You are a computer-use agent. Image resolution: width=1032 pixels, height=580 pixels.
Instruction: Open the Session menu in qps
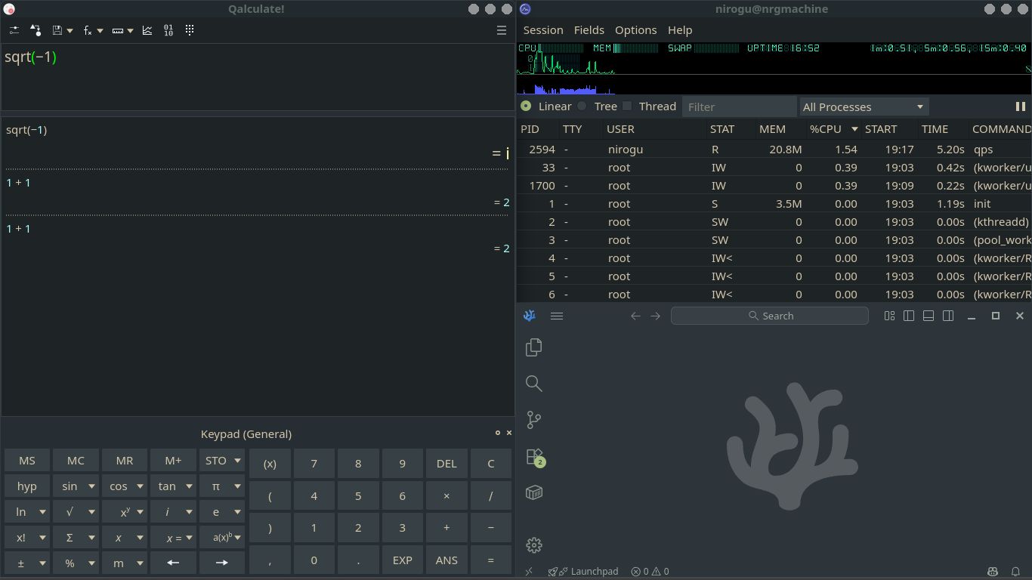[543, 30]
